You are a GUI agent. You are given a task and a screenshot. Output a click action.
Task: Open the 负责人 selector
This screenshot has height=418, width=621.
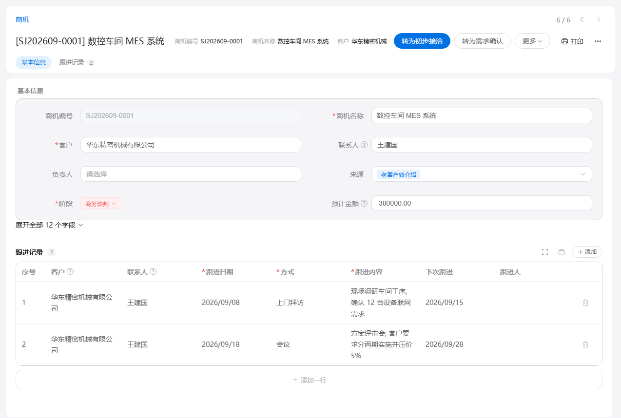tap(191, 174)
